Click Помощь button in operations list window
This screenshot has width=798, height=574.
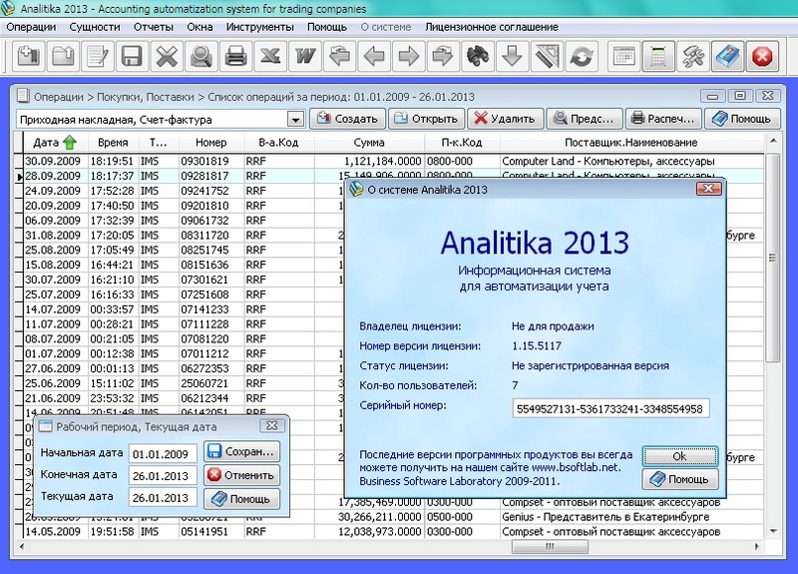[742, 119]
